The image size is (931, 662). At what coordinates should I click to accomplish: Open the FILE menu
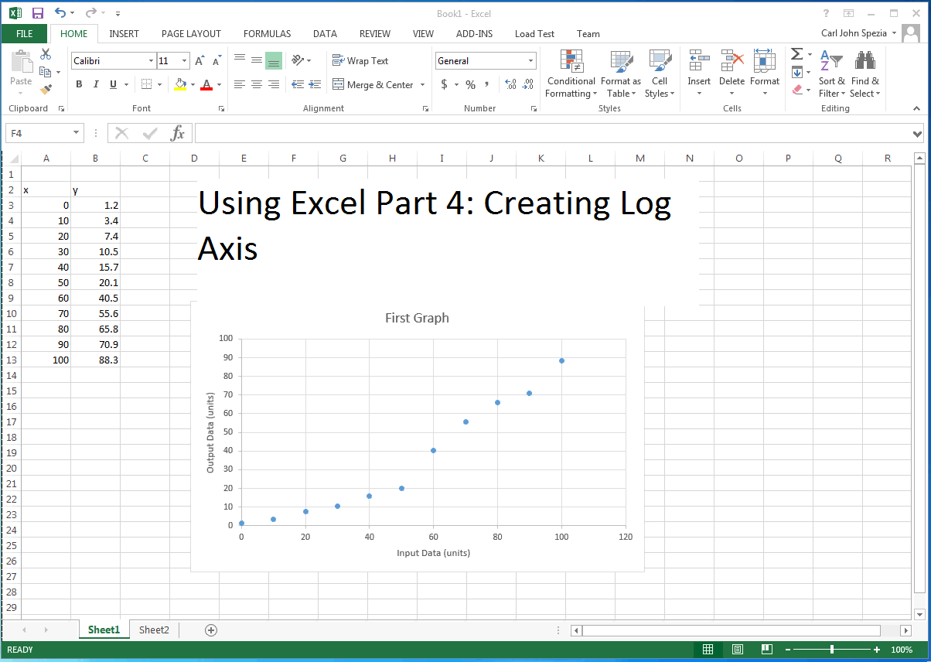(x=24, y=33)
